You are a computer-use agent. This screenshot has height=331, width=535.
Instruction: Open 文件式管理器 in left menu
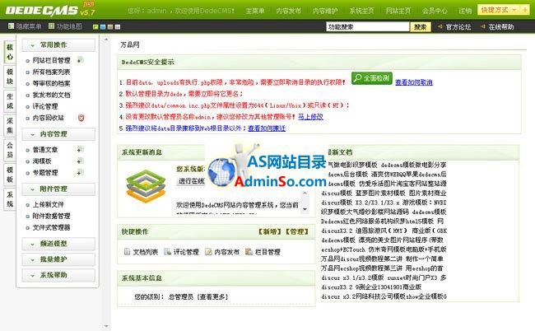point(52,227)
